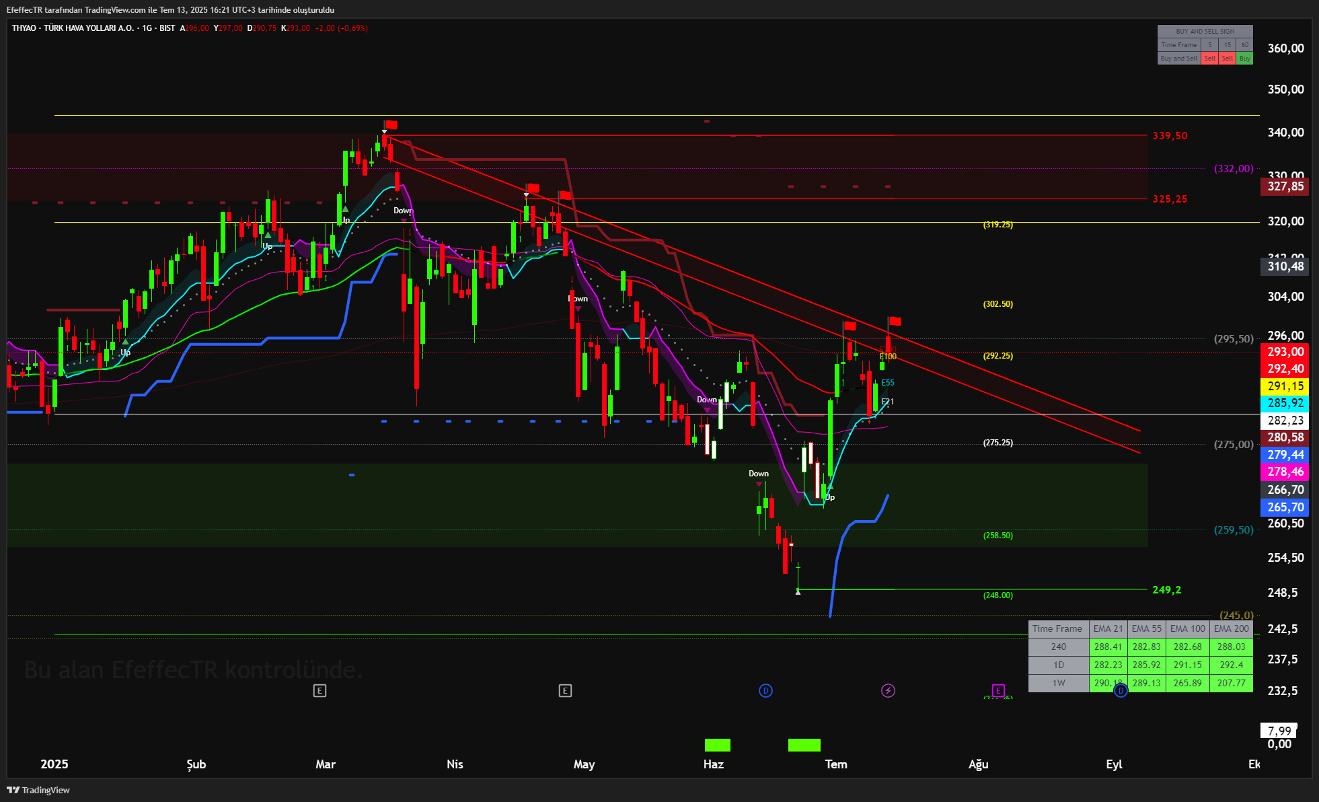The height and width of the screenshot is (802, 1319).
Task: Click the EMA 200 column header
Action: tap(1231, 628)
